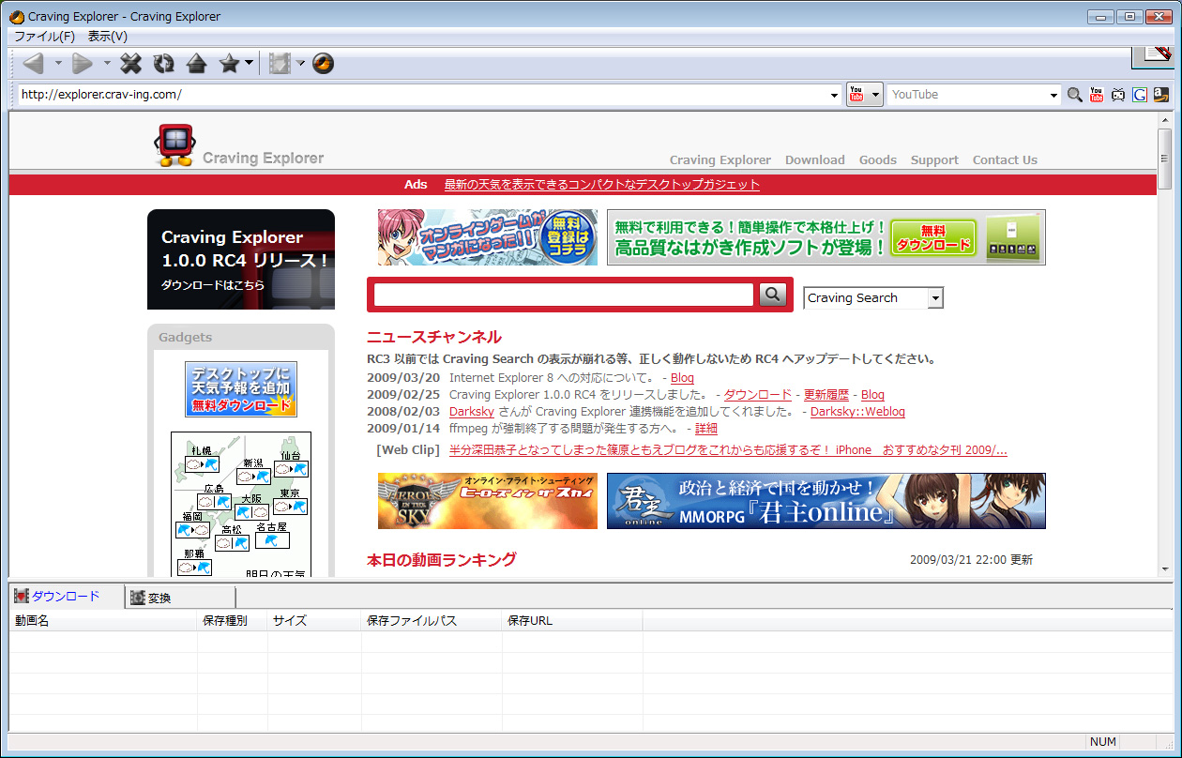Open the address bar URL history dropdown
This screenshot has height=758, width=1182.
(835, 95)
